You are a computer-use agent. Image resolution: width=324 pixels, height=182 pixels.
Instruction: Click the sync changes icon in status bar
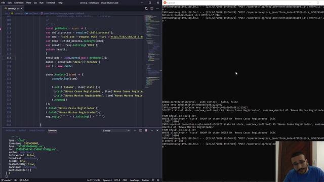16,180
